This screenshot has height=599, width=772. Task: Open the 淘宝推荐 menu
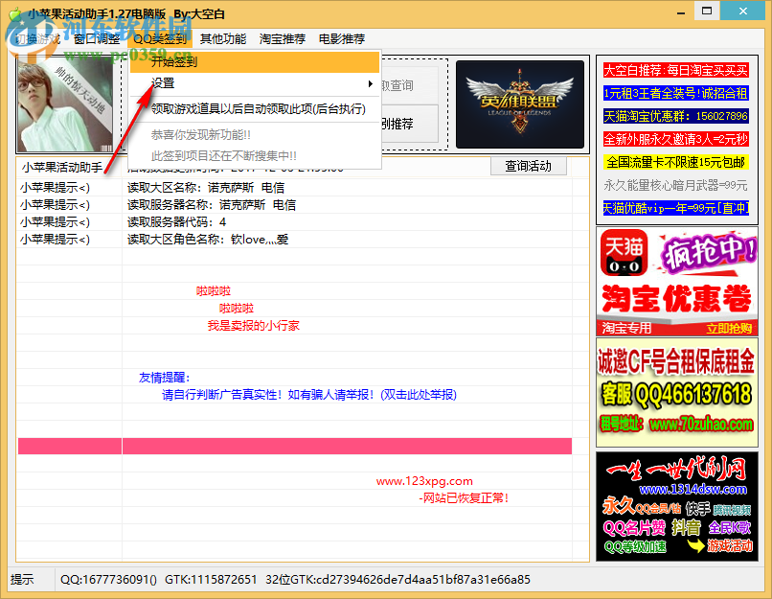pyautogui.click(x=283, y=39)
